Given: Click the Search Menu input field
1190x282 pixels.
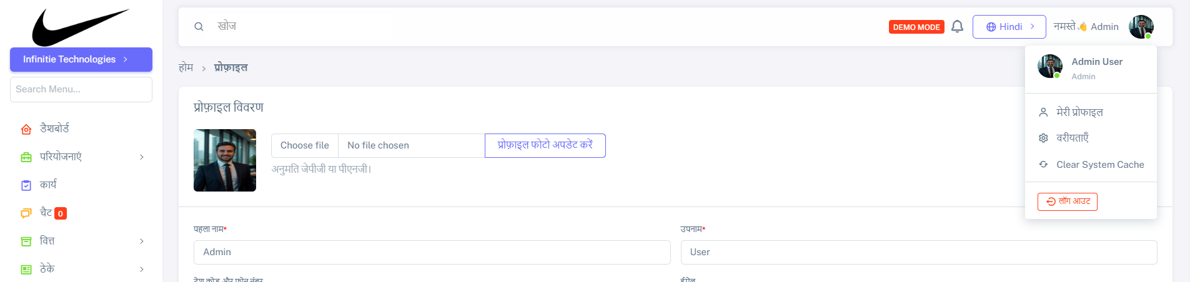Looking at the screenshot, I should 81,89.
